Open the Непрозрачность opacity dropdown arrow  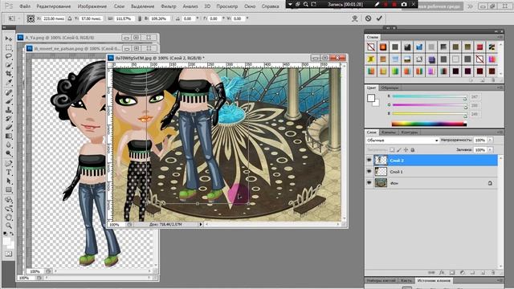[x=491, y=140]
